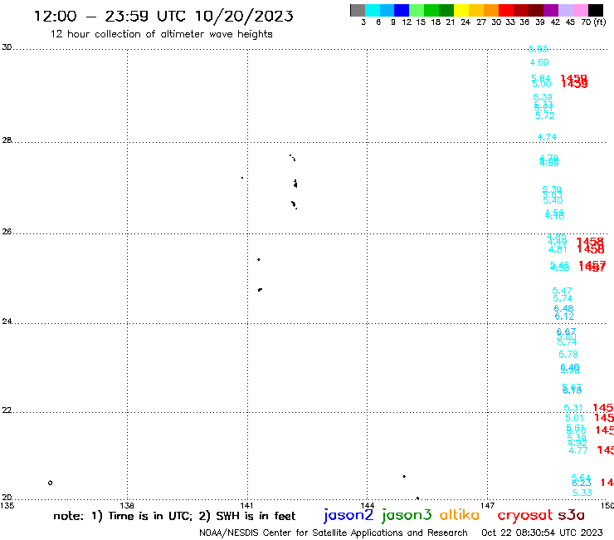Click the note 'Time is in UTC' text
The image size is (614, 540).
150,516
